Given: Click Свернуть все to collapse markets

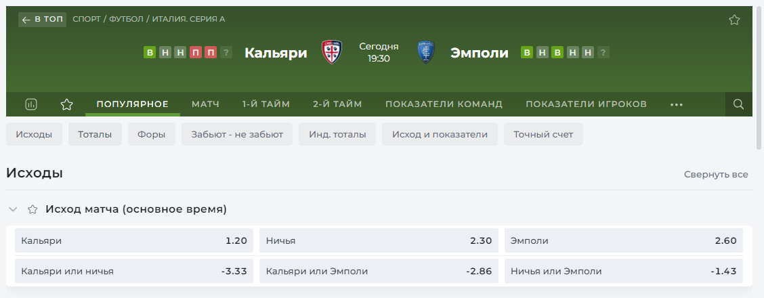Looking at the screenshot, I should point(716,174).
